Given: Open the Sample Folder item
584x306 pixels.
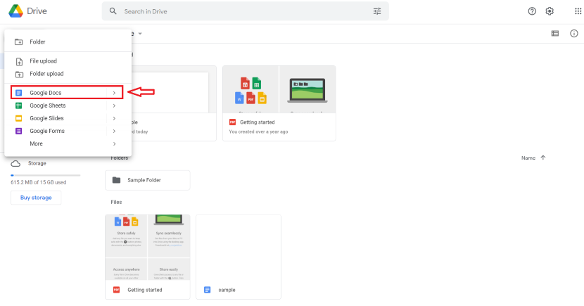Looking at the screenshot, I should point(148,180).
